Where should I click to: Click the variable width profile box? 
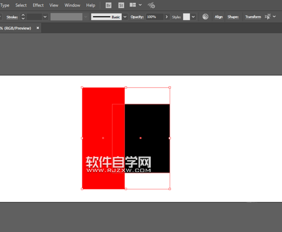[66, 17]
